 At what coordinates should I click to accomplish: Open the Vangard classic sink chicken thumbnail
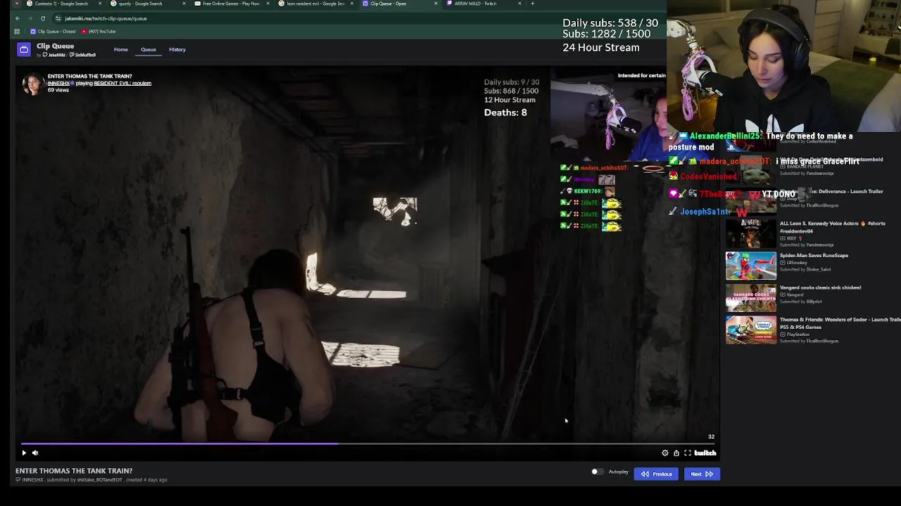coord(751,298)
